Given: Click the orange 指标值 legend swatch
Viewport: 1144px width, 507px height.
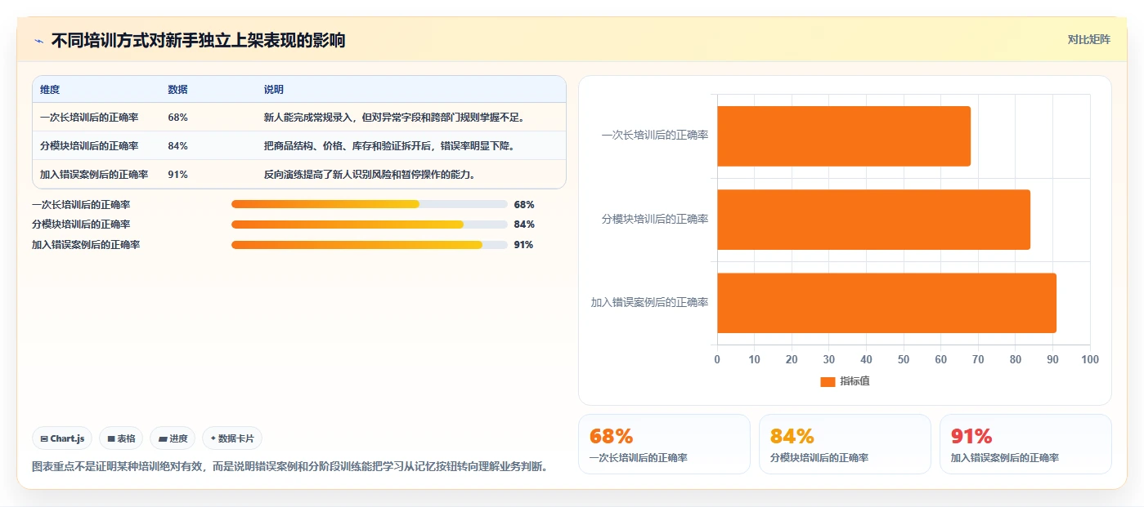Looking at the screenshot, I should (828, 381).
